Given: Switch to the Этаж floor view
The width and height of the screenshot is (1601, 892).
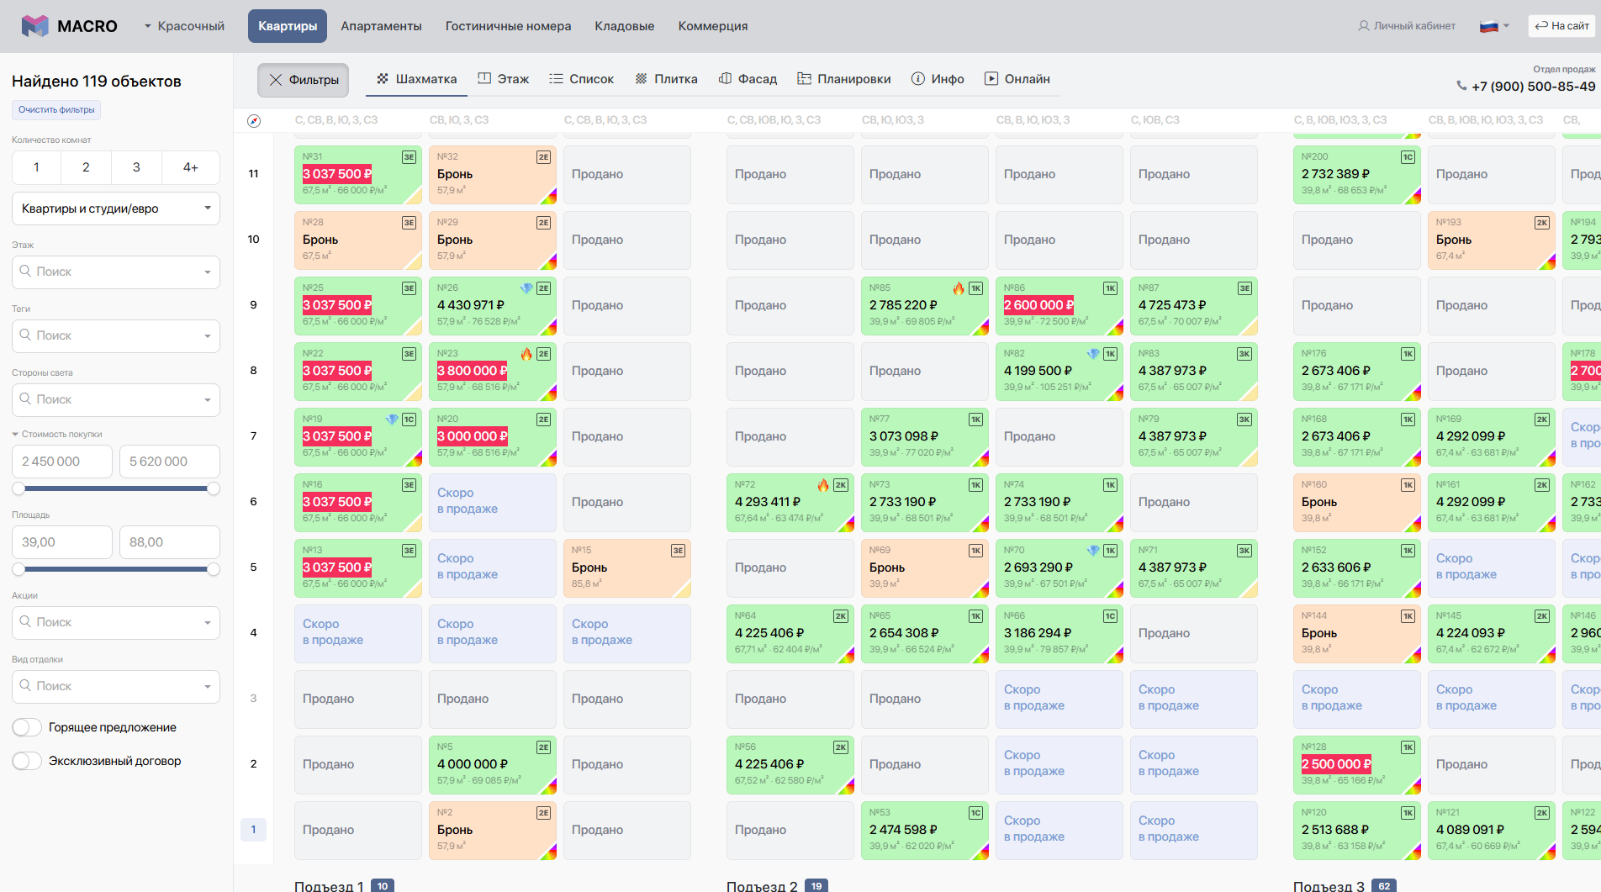Looking at the screenshot, I should tap(504, 79).
